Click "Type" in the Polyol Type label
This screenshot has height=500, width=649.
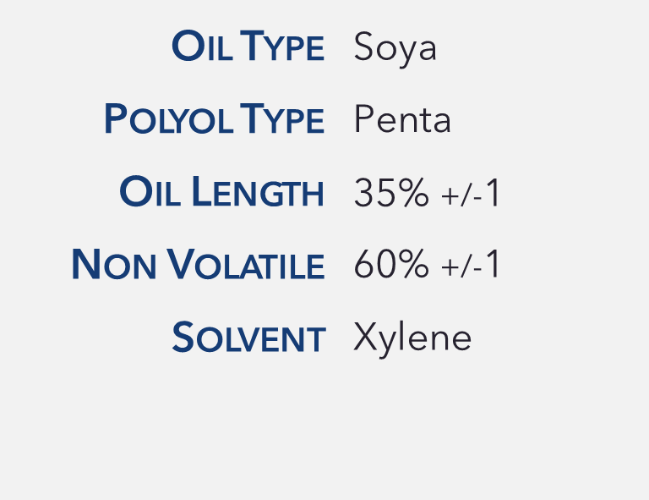point(282,120)
